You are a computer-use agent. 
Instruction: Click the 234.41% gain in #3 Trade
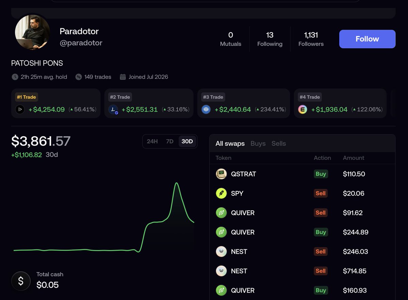[x=271, y=109]
